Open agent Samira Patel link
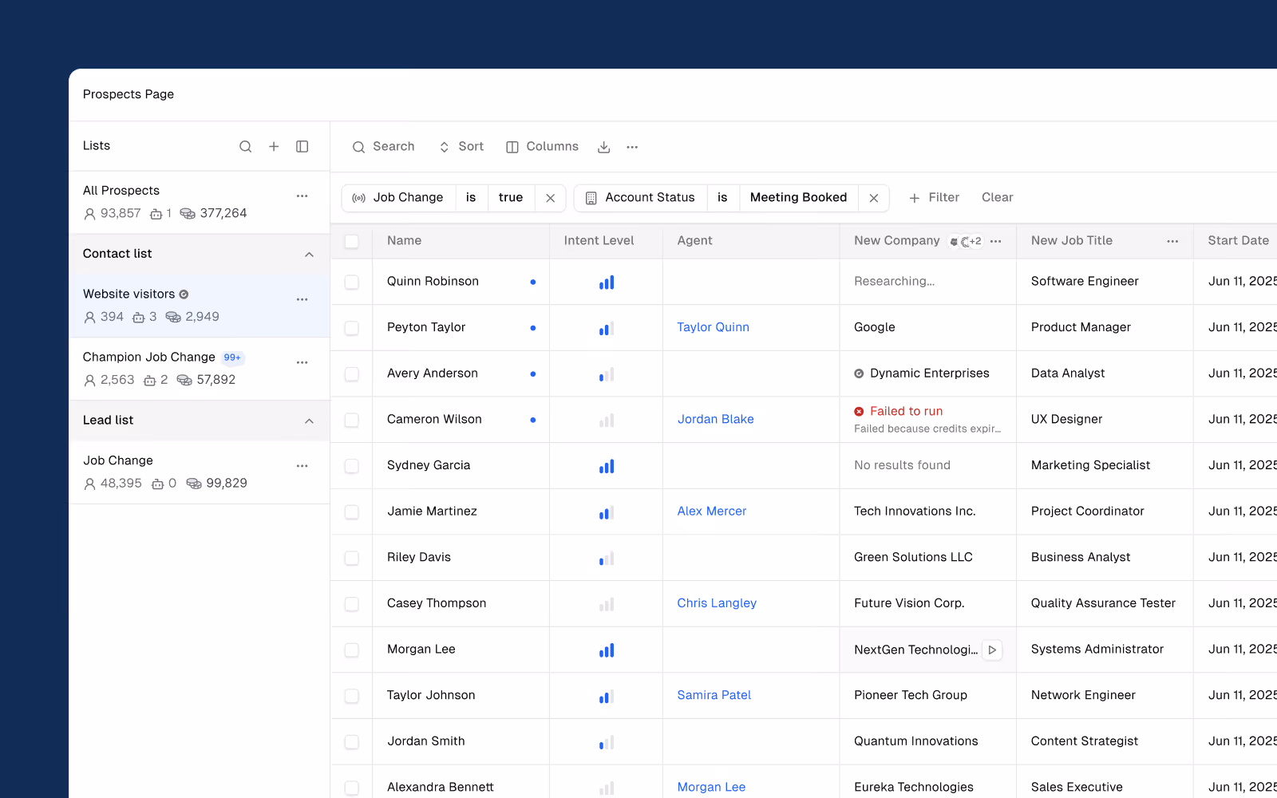Viewport: 1277px width, 798px height. (x=714, y=696)
